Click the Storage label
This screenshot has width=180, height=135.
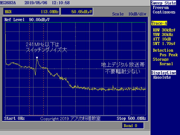pos(161,59)
